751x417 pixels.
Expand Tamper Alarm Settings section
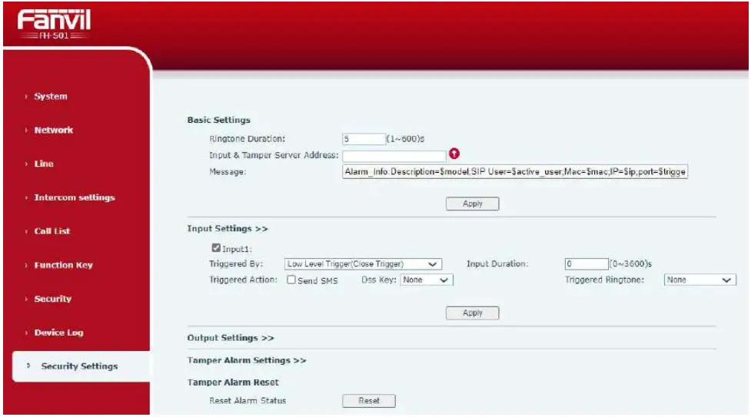(x=246, y=360)
